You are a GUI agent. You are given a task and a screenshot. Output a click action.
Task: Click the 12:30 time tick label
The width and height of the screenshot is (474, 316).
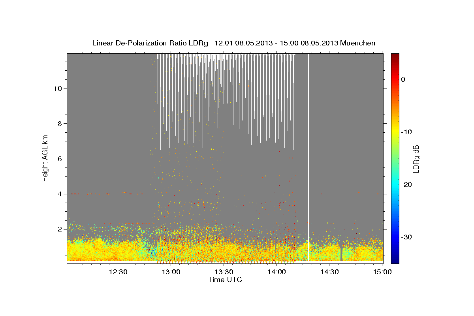[x=118, y=272]
